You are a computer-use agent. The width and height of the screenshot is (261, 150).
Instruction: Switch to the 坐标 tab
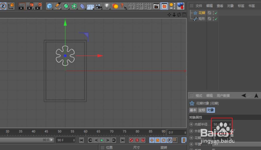[x=202, y=110]
